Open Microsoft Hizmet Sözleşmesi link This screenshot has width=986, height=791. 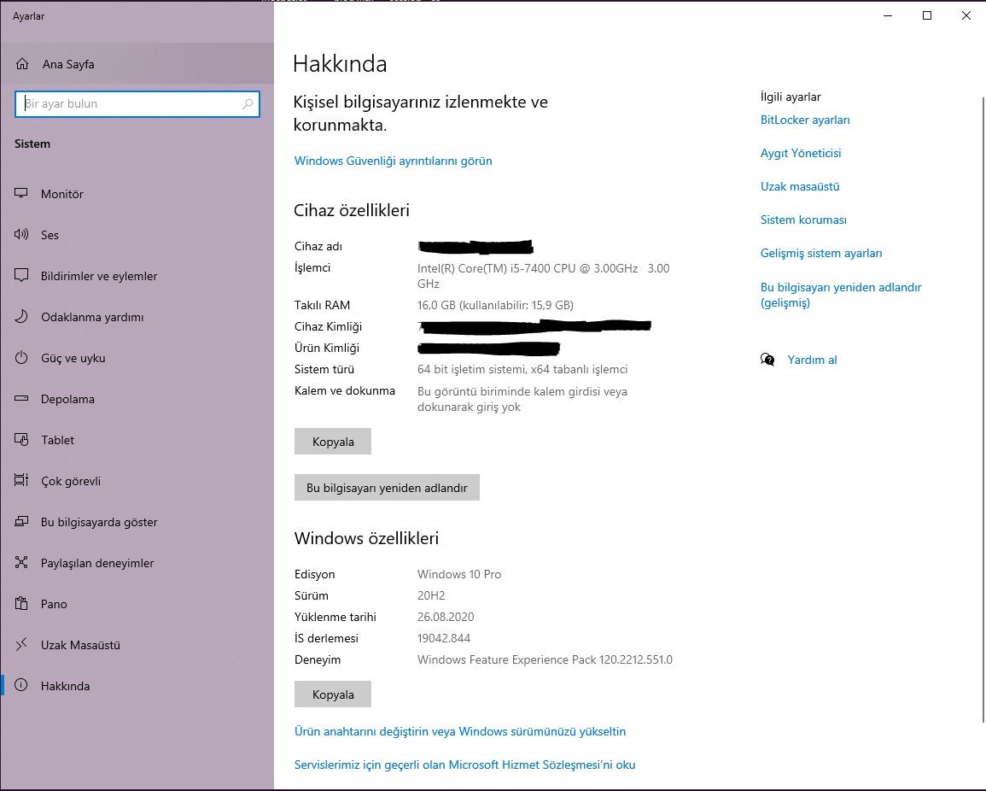point(464,765)
